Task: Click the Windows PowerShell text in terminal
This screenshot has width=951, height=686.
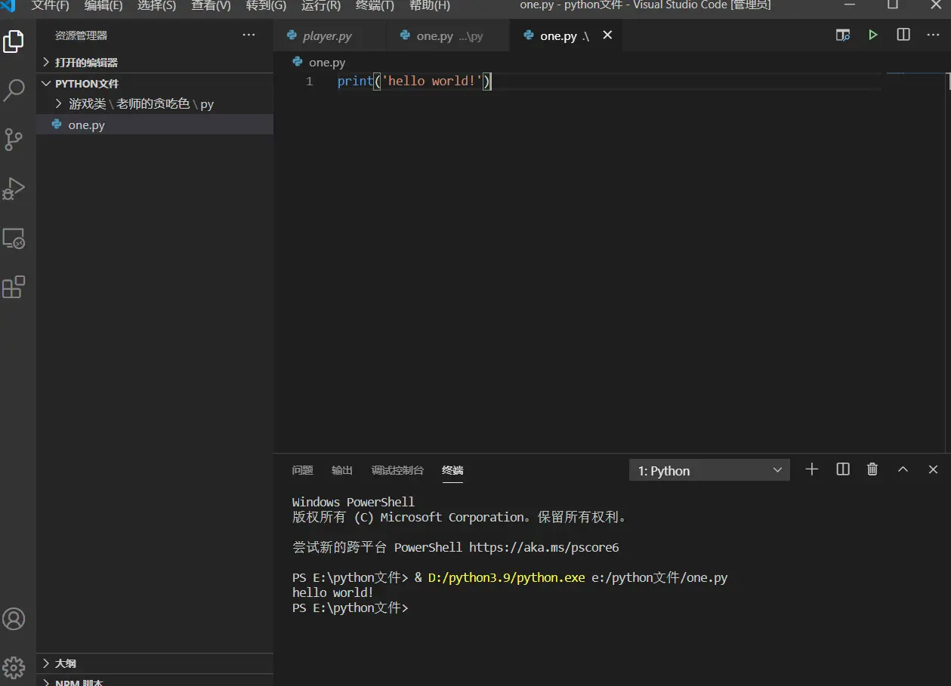Action: (x=354, y=502)
